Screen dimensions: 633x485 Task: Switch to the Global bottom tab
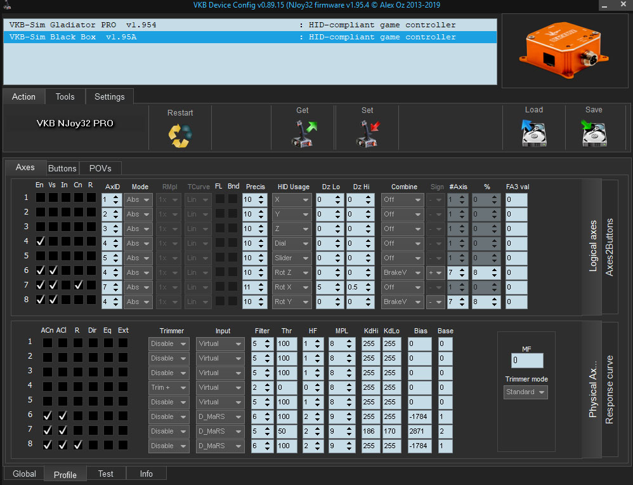(x=24, y=474)
